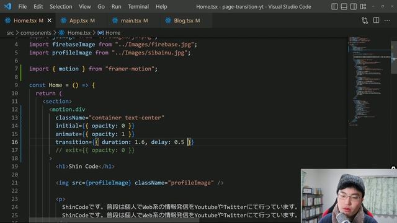397x223 pixels.
Task: Click "container text-center" className value
Action: 127,118
